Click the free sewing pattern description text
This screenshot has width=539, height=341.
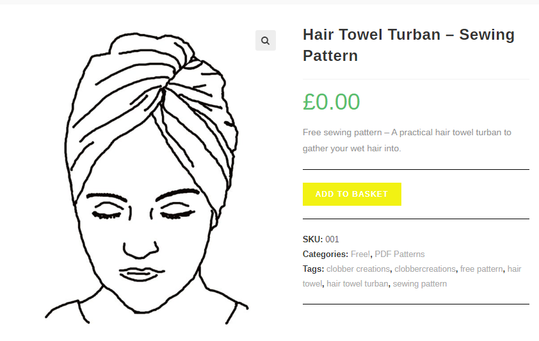tap(406, 140)
